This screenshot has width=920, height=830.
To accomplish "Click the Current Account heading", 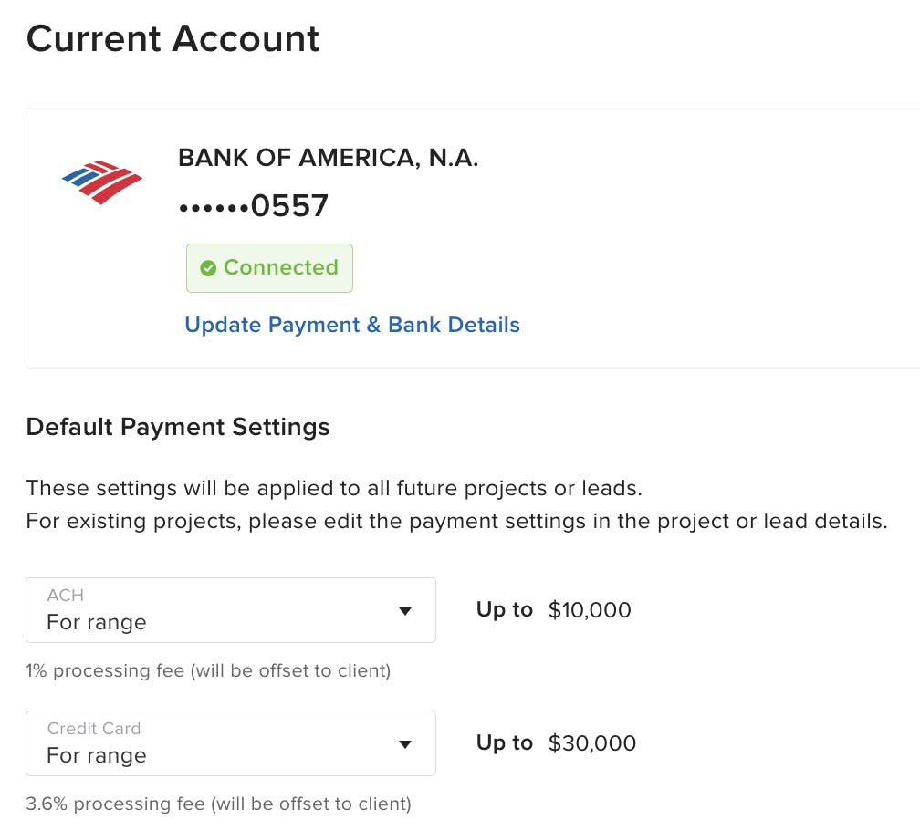I will click(172, 38).
